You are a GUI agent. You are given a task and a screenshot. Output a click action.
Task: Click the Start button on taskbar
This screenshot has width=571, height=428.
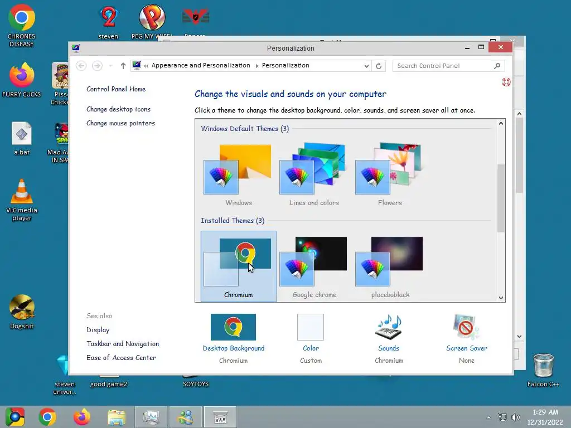(x=15, y=417)
